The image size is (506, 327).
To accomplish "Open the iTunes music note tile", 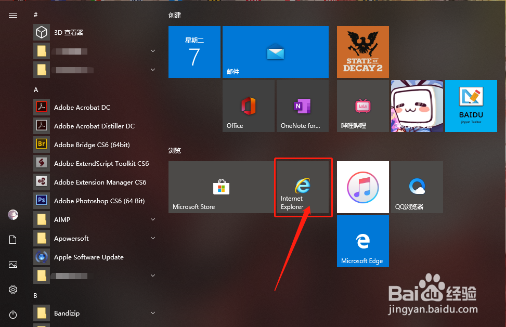I will point(362,187).
